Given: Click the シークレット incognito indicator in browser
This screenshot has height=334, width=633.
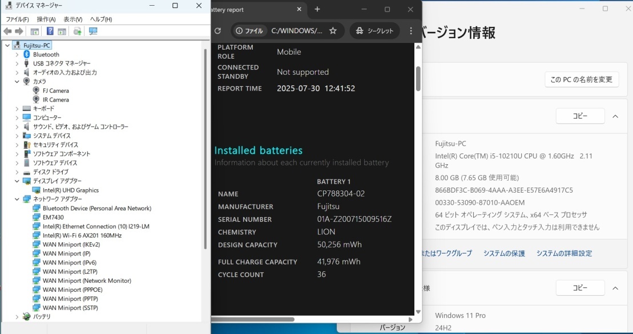Looking at the screenshot, I should pyautogui.click(x=374, y=31).
